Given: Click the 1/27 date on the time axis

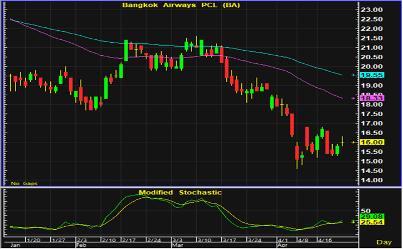Looking at the screenshot, I should tap(59, 240).
